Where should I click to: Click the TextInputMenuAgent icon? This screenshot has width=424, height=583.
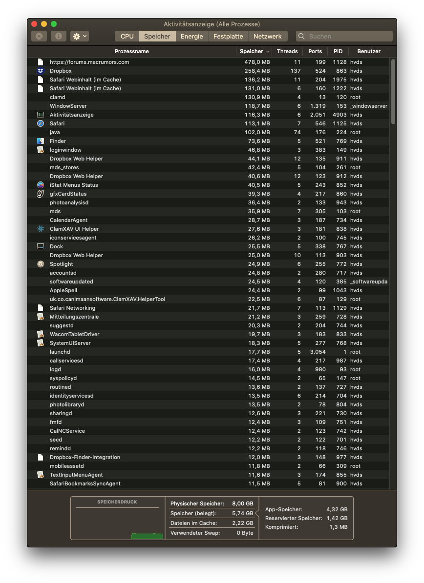coord(41,475)
